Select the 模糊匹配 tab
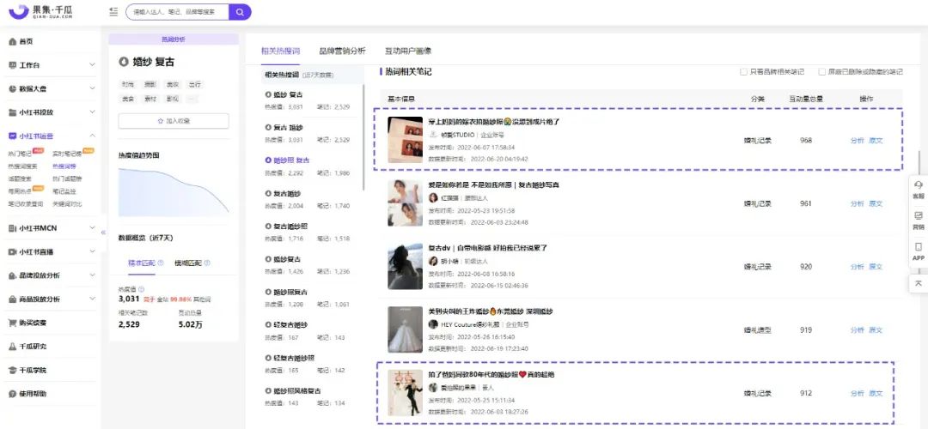This screenshot has width=928, height=429. (188, 263)
